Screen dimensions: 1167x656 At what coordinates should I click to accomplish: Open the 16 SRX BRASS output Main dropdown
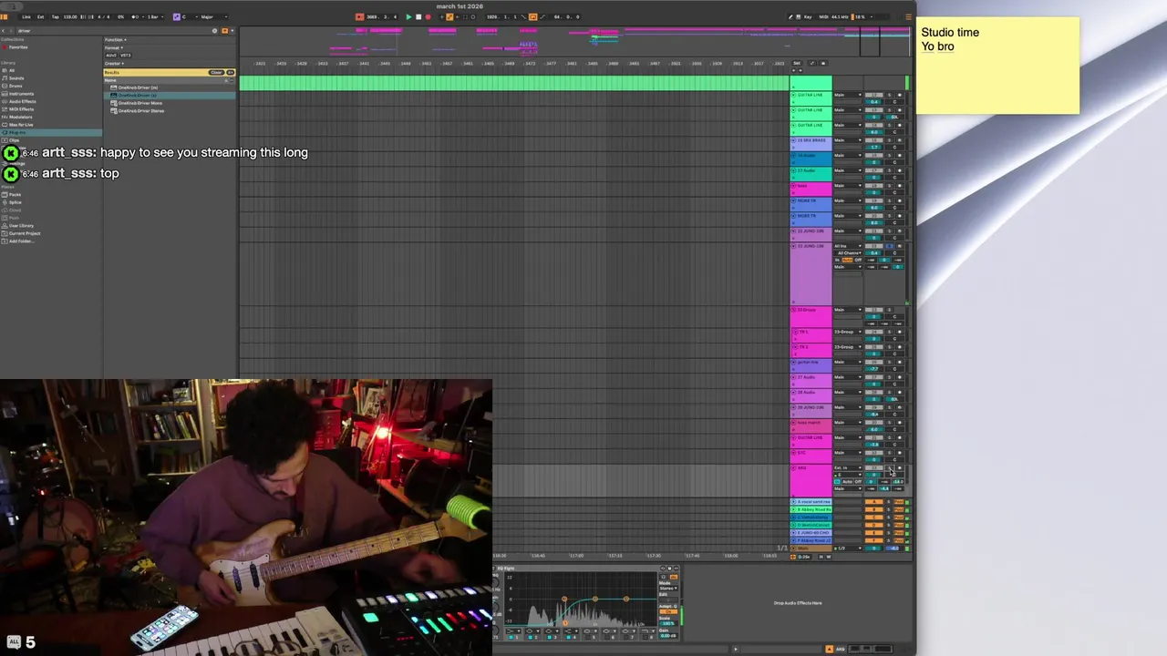click(849, 140)
